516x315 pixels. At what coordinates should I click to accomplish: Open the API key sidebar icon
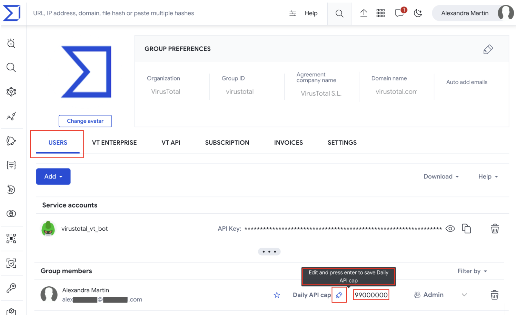click(x=11, y=287)
